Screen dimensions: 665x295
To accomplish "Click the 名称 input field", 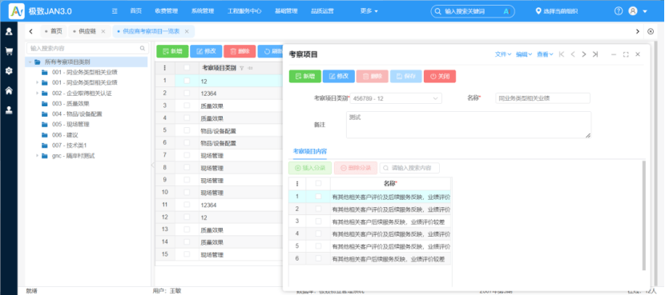I will click(543, 98).
